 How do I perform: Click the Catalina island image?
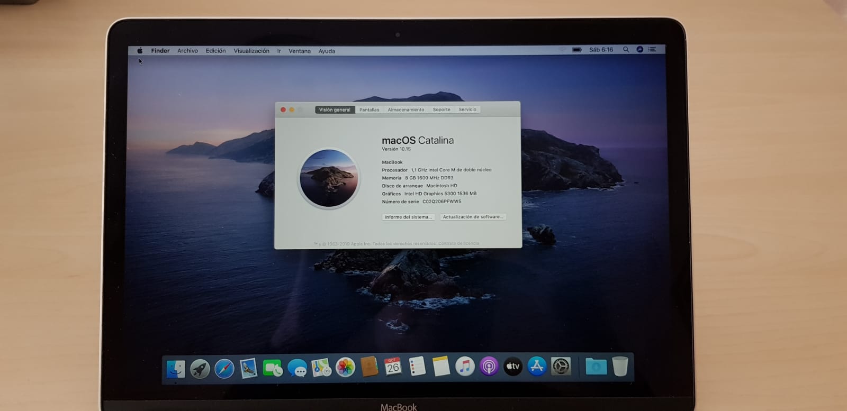tap(329, 178)
